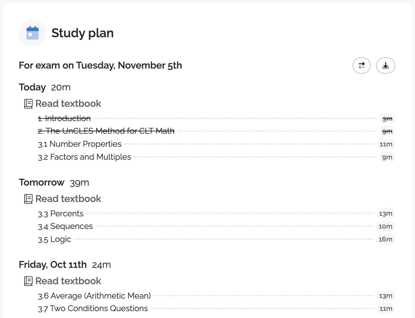Click the 11m duration pill for Number Properties

386,144
